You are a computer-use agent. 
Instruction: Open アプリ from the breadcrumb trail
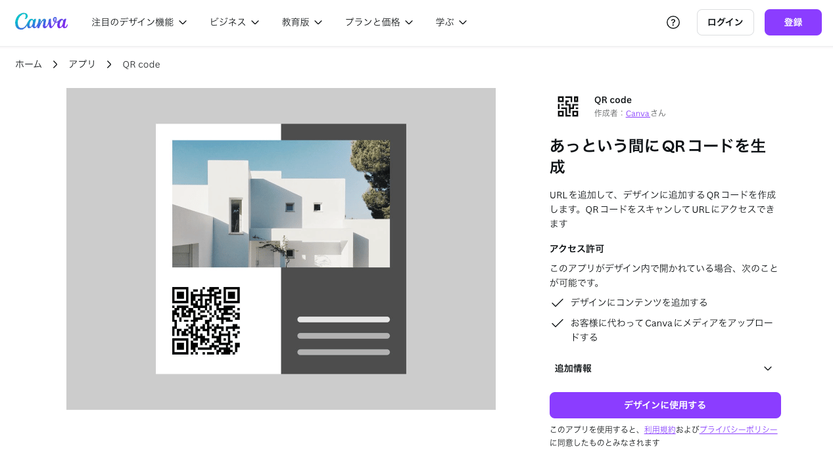click(82, 64)
